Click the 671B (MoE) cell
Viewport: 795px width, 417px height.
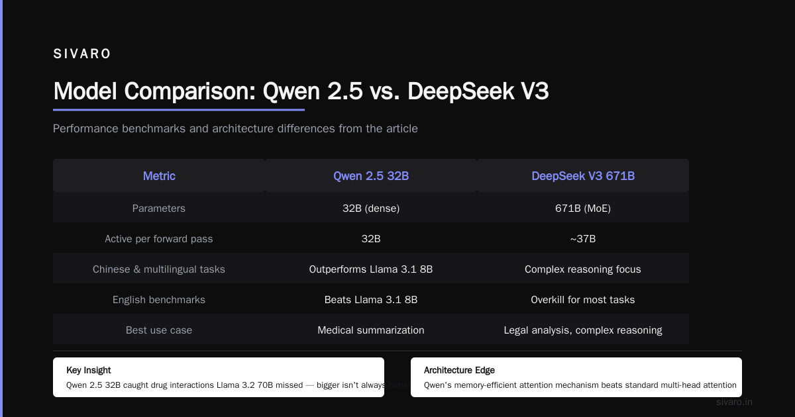[x=583, y=208]
